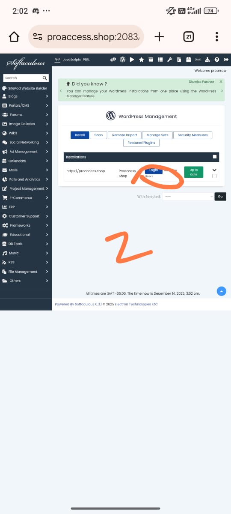The width and height of the screenshot is (231, 514).
Task: Click the logout arrow icon in toolbar
Action: coord(226,60)
